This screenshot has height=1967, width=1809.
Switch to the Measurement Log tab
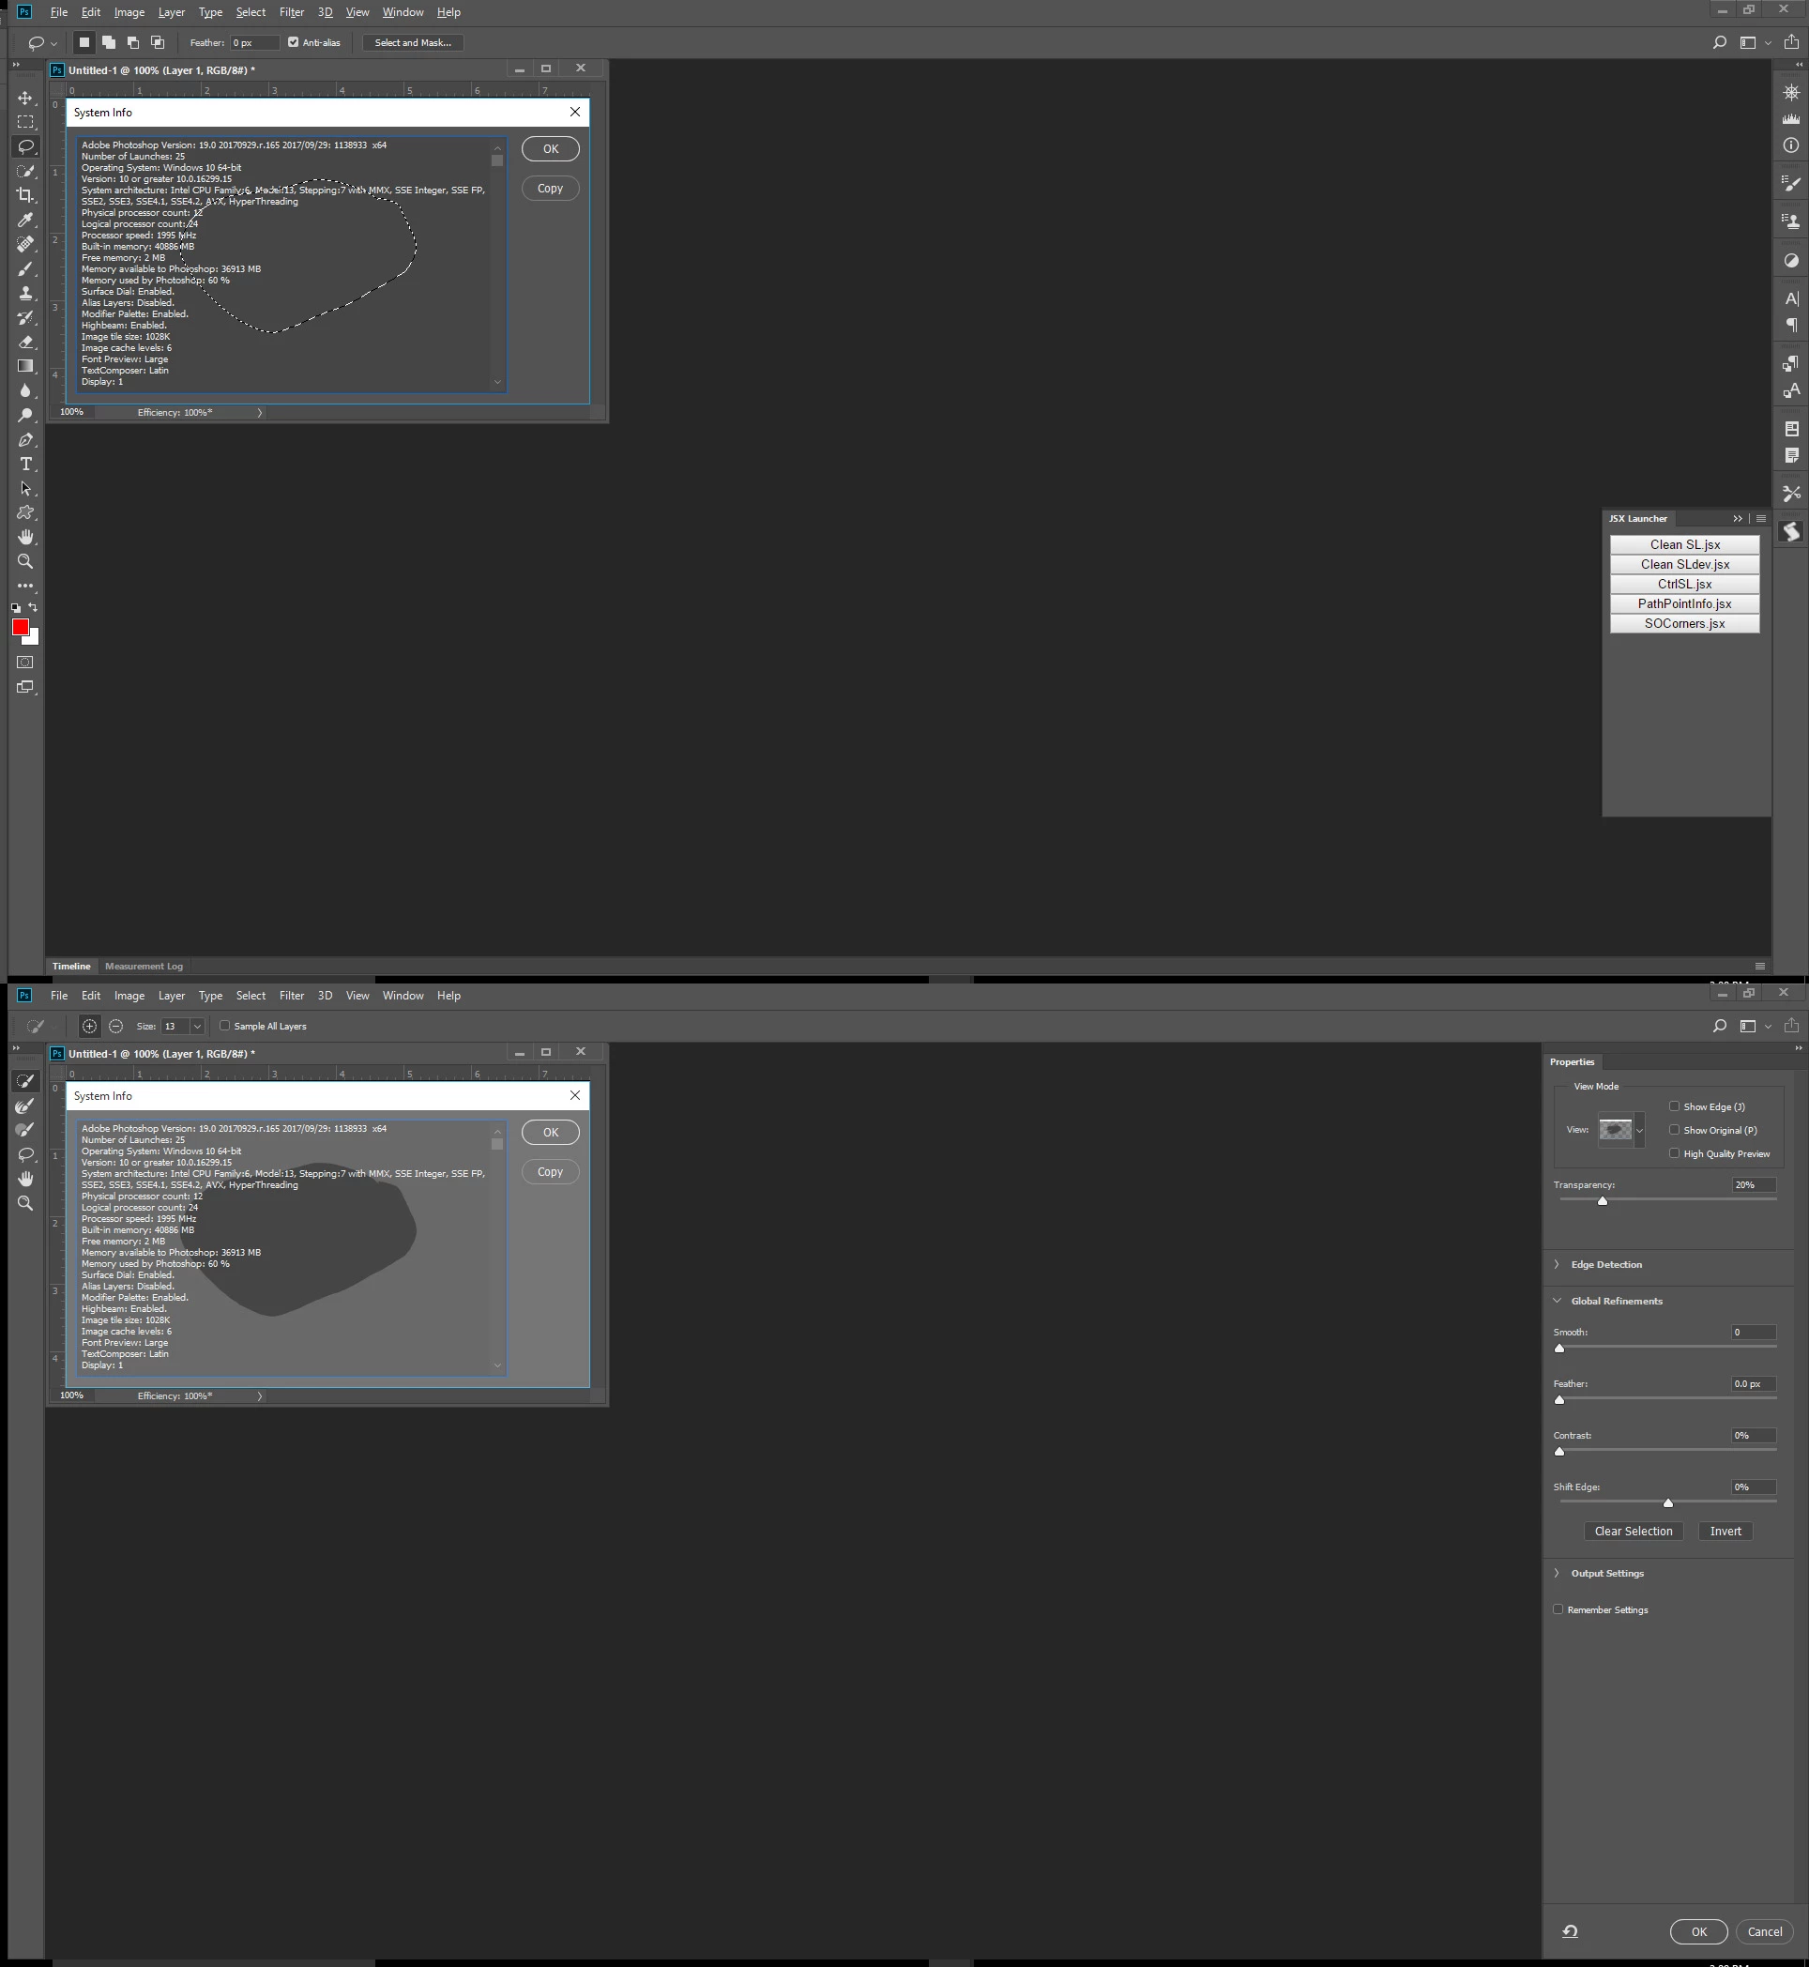(144, 966)
